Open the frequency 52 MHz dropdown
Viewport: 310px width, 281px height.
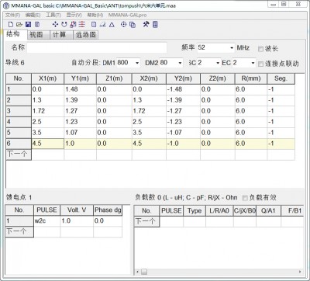pyautogui.click(x=232, y=48)
